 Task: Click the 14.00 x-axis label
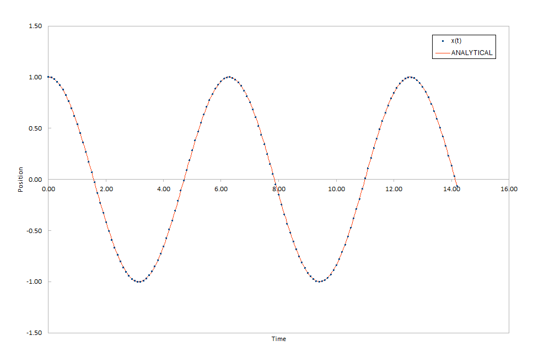(451, 189)
